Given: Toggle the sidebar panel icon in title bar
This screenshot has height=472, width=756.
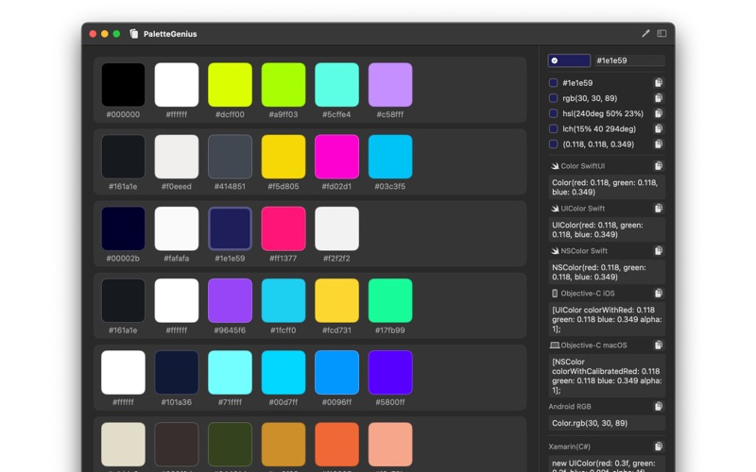Looking at the screenshot, I should pos(662,33).
